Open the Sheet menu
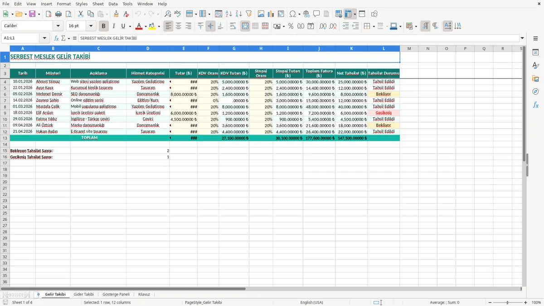The height and width of the screenshot is (306, 544). point(98,4)
